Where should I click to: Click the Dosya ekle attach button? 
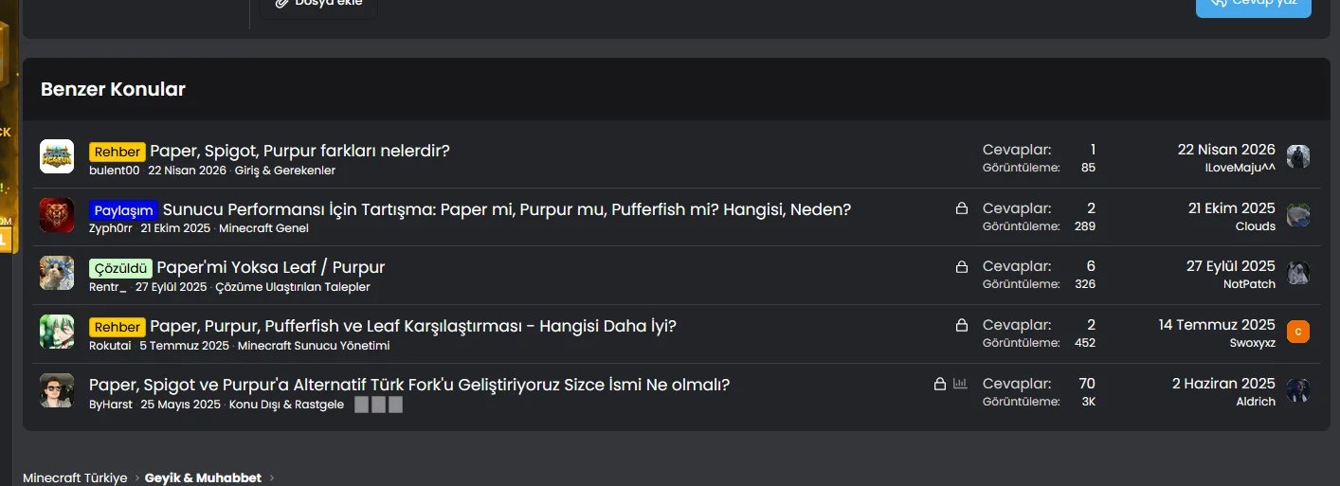point(318,5)
